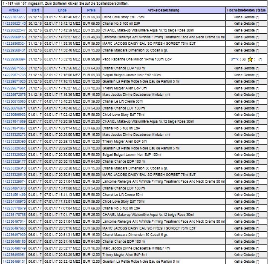Click end time '08.01.17 17:01:04 MEZ'

click(x=62, y=208)
